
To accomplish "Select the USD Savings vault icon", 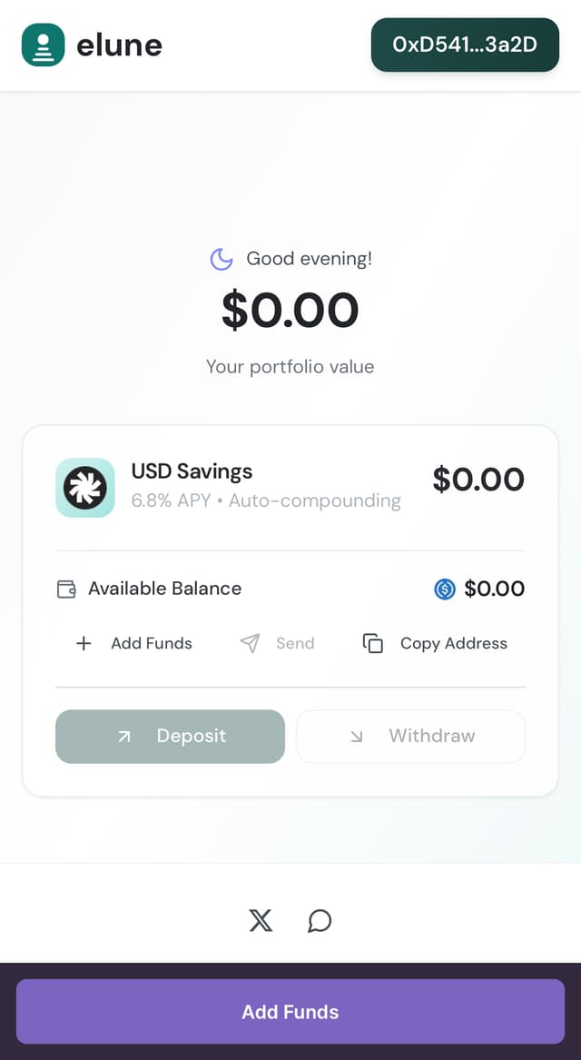I will click(x=84, y=488).
